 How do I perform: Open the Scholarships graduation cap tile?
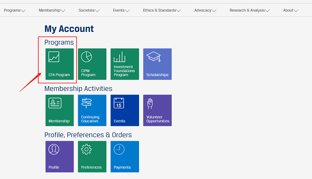(157, 64)
